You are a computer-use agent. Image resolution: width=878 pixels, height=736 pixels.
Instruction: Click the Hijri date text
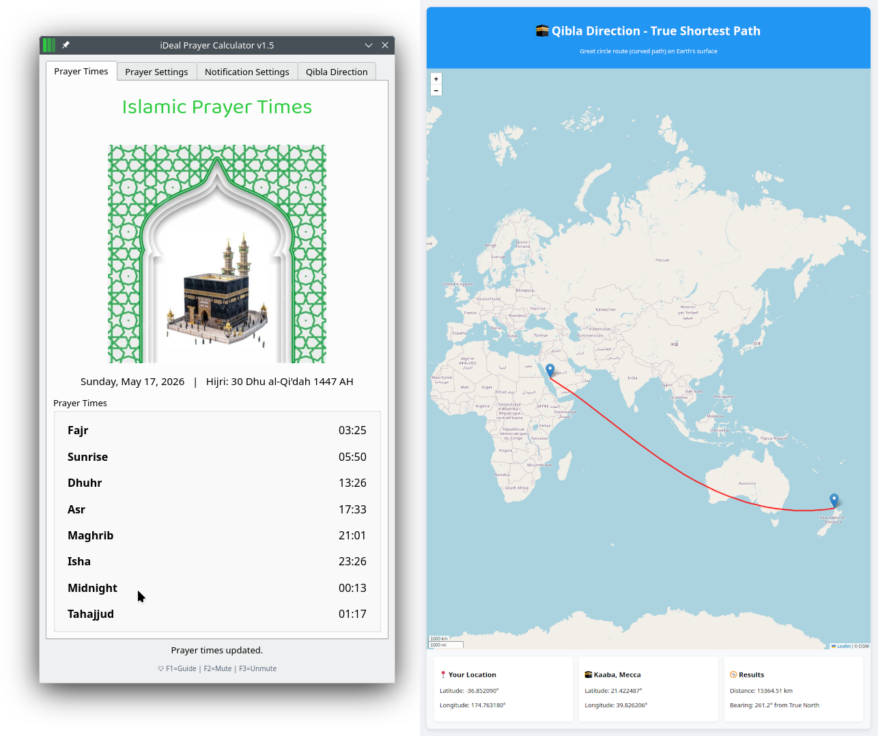tap(280, 382)
